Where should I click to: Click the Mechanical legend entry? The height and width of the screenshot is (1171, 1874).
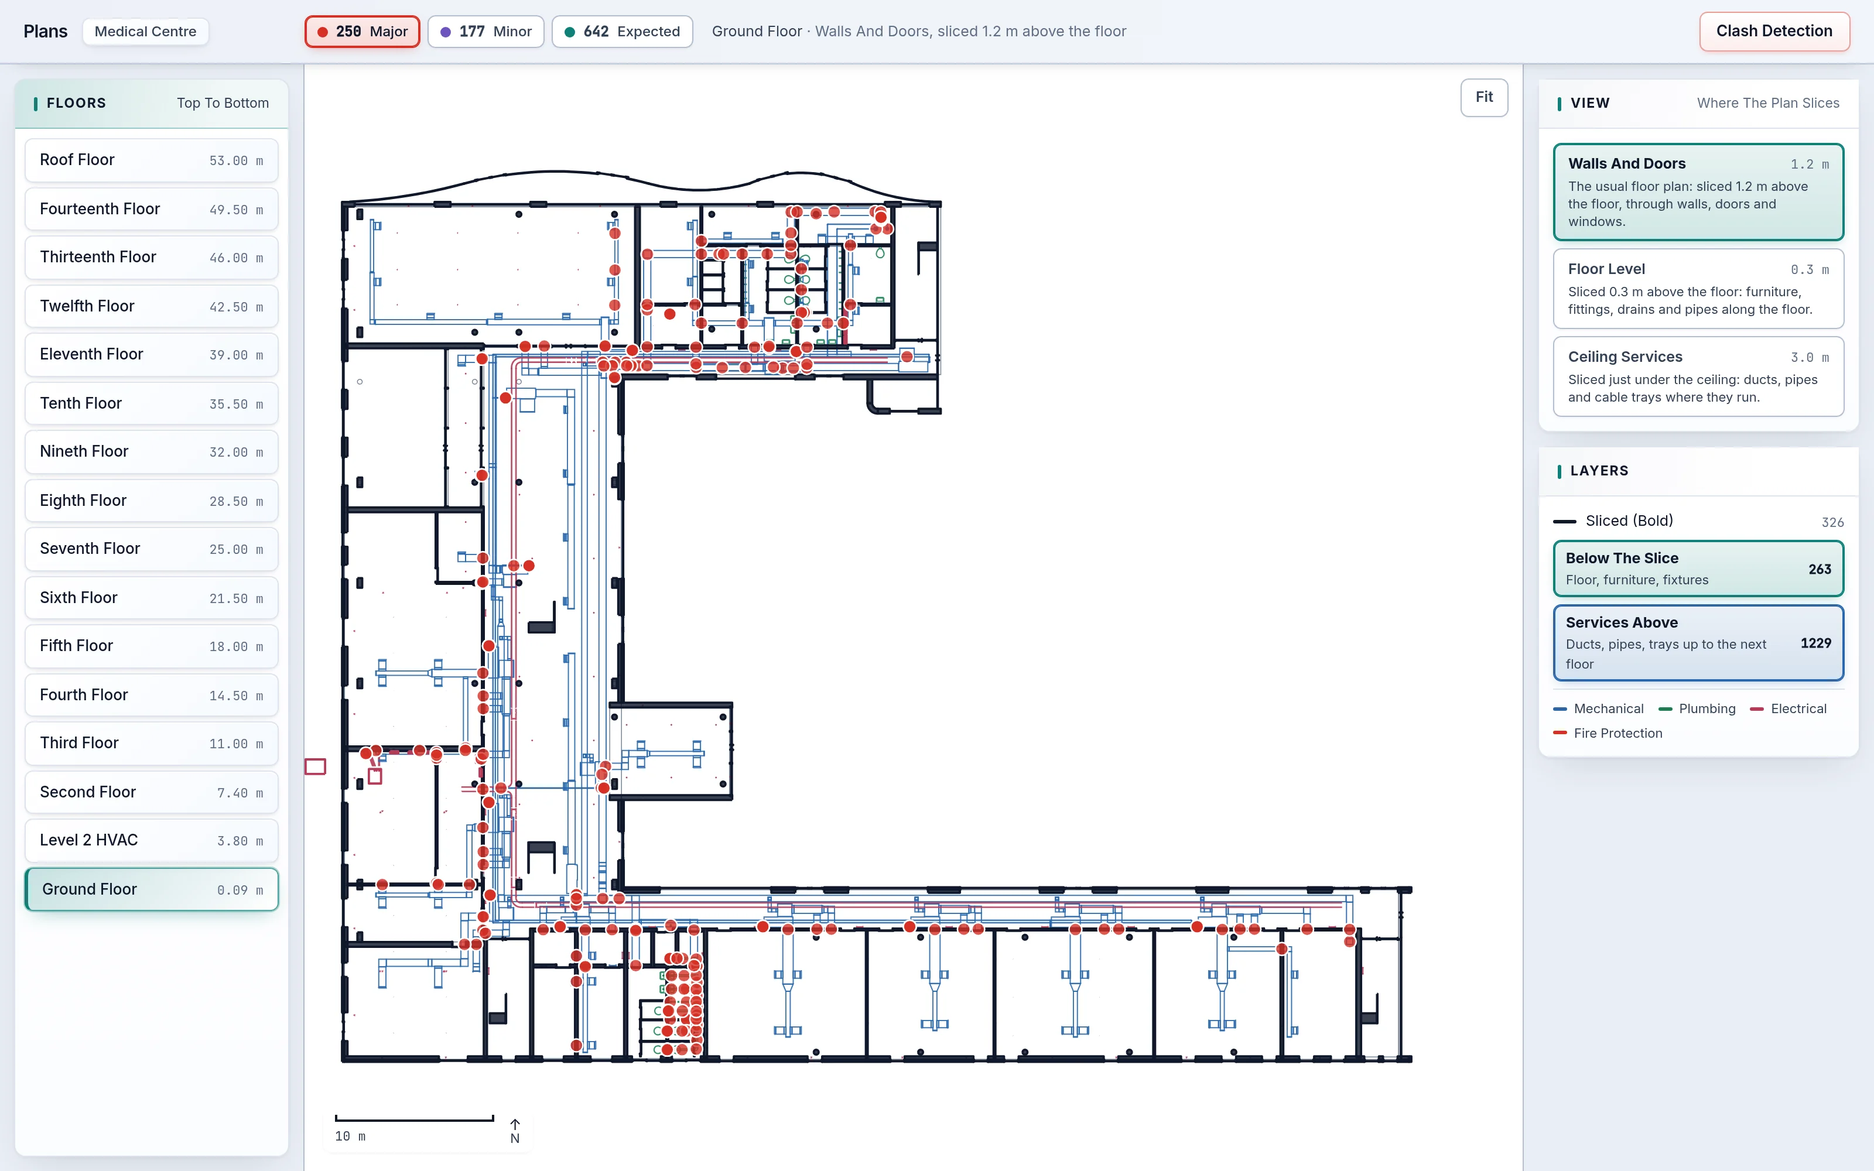1598,708
